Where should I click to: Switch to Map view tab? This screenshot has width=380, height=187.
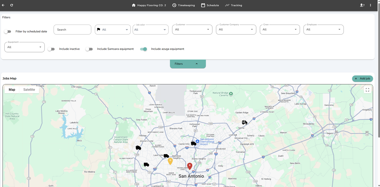point(12,89)
